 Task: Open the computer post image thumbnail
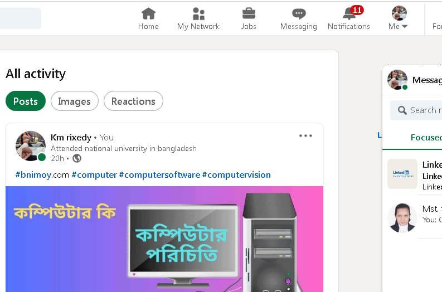pos(164,239)
